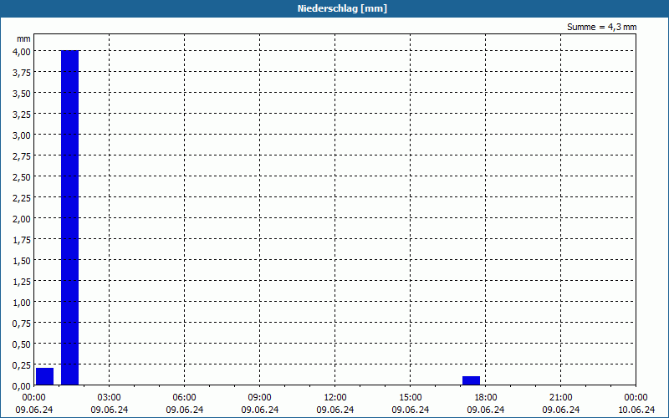The width and height of the screenshot is (669, 418).
Task: Click the Summe = 4,3 mm label
Action: pyautogui.click(x=601, y=27)
